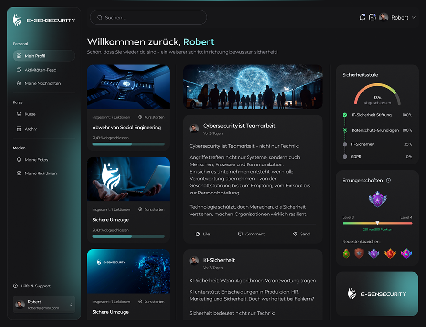426x327 pixels.
Task: Open the messages icon next to the bell
Action: pyautogui.click(x=373, y=17)
